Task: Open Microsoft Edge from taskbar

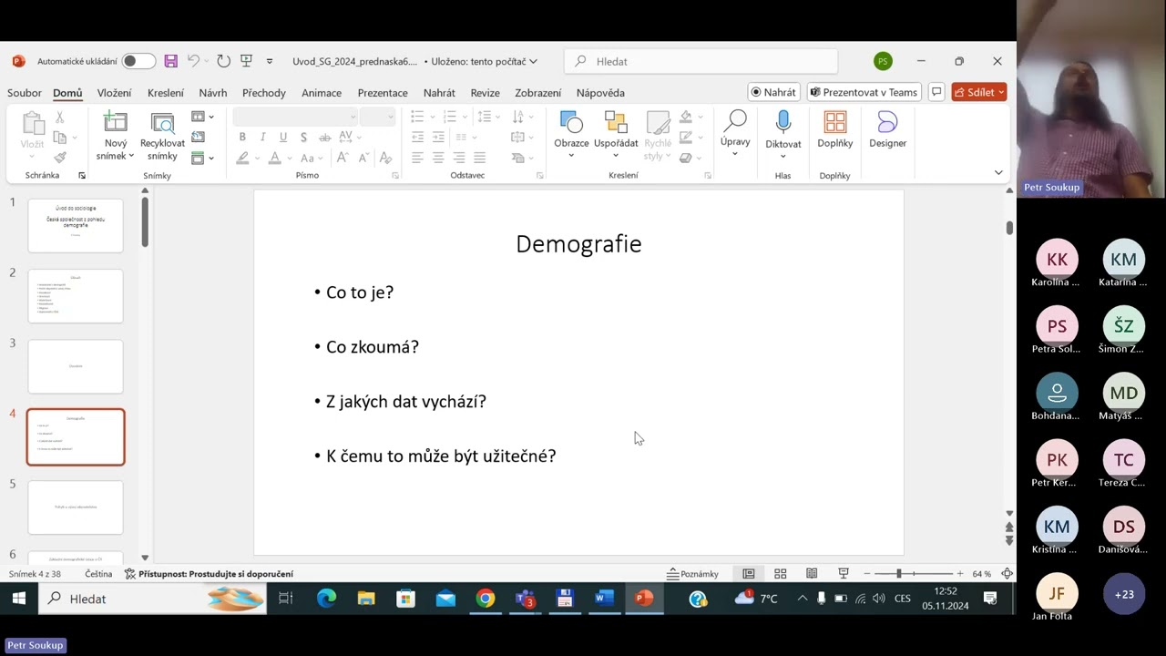Action: 326,599
